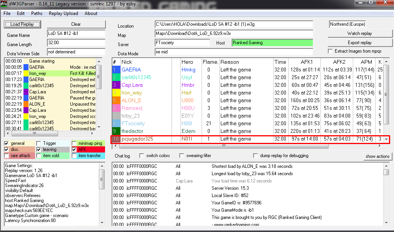
Task: Click the green Host field Ranked Gaming
Action: (x=272, y=43)
